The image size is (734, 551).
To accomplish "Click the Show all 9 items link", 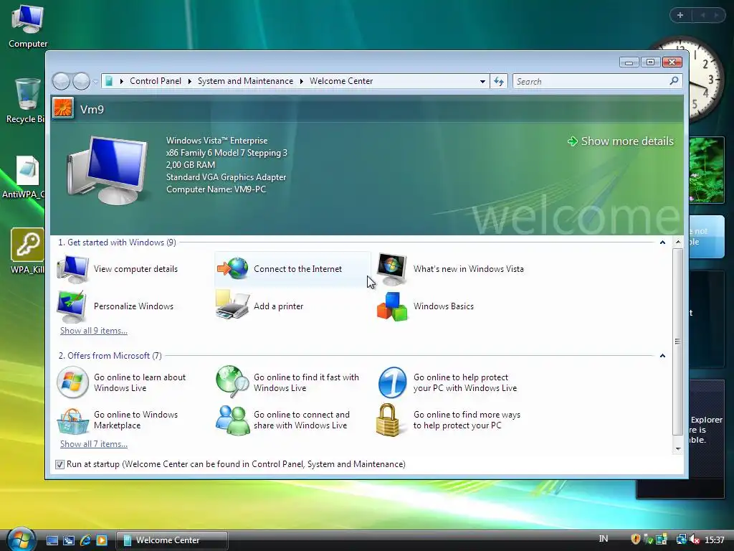I will pos(94,331).
